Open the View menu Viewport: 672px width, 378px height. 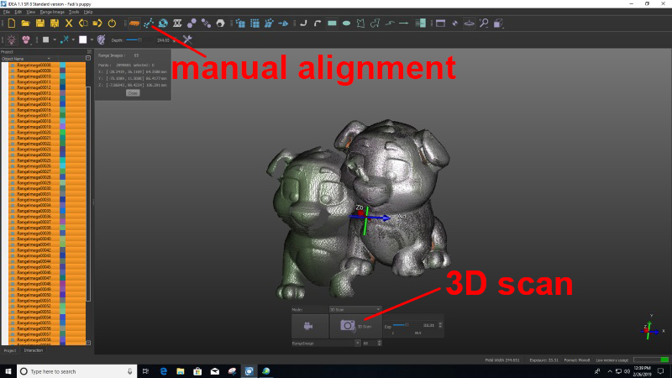pos(31,12)
